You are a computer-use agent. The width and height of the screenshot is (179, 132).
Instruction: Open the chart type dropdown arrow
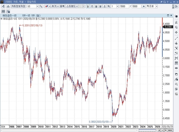coord(50,6)
